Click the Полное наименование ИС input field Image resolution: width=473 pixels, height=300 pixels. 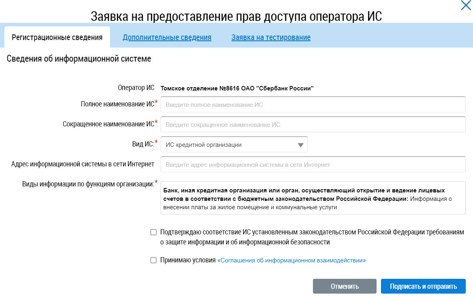[313, 105]
